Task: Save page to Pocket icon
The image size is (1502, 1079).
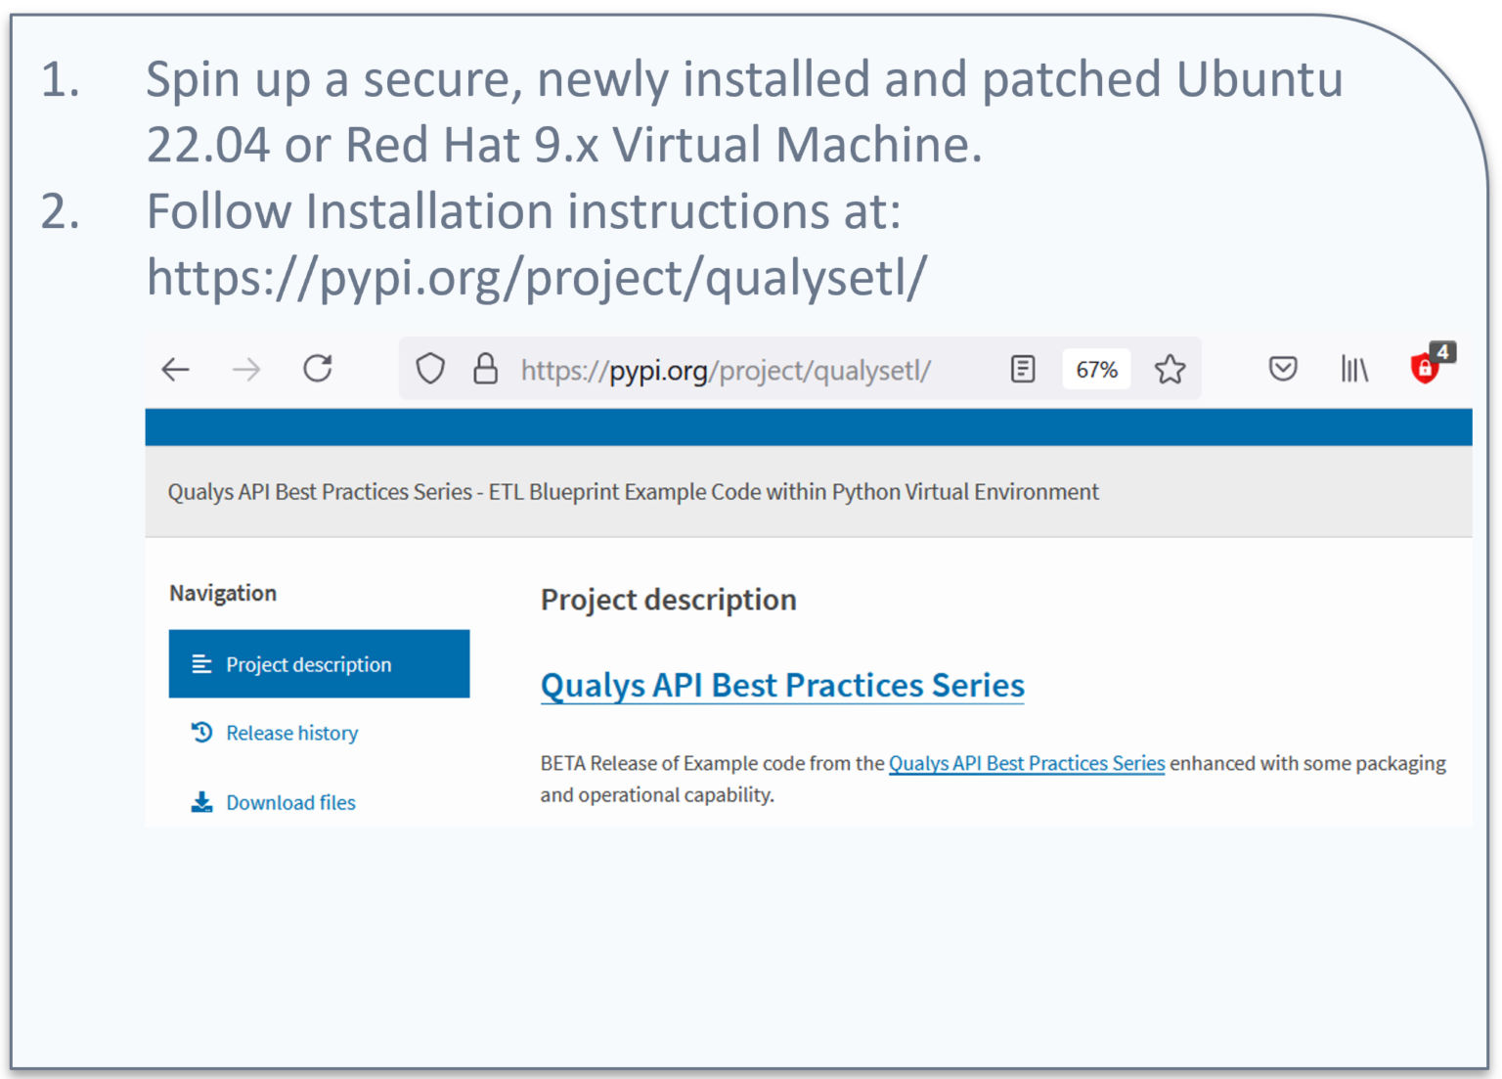Action: pyautogui.click(x=1283, y=369)
